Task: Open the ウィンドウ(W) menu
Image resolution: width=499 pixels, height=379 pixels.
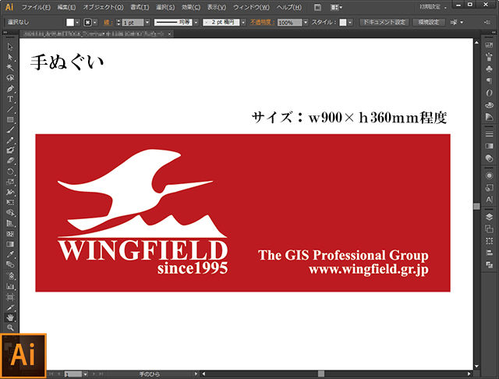Action: 251,7
